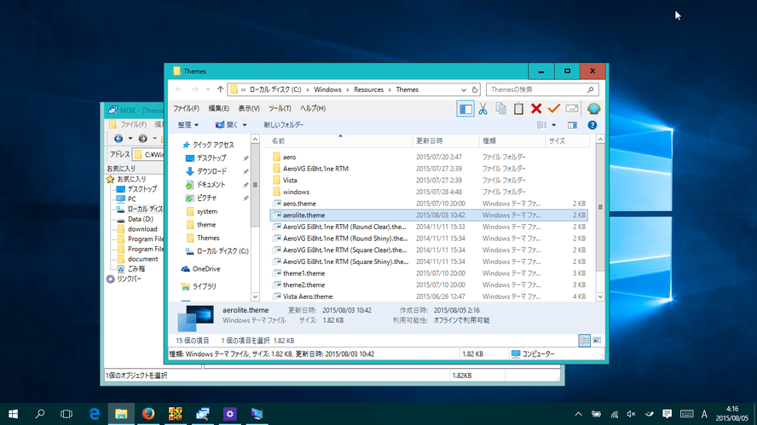Open Help with the blue question icon

[592, 125]
